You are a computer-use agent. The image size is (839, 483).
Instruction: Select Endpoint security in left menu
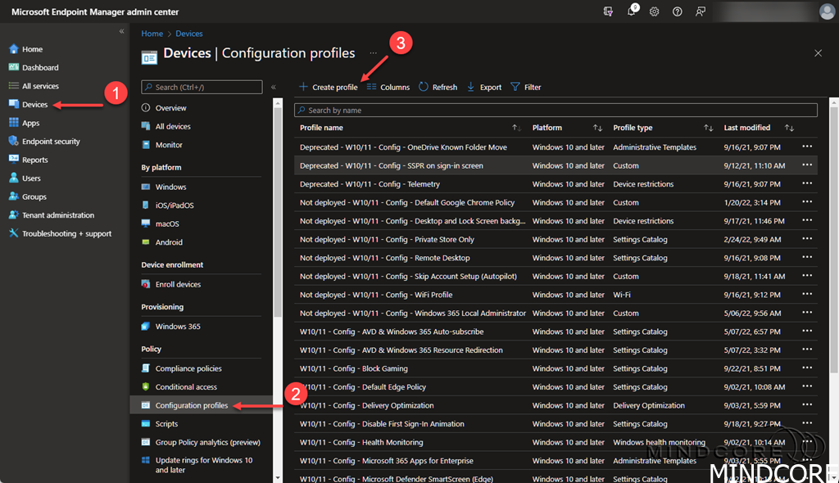(51, 142)
